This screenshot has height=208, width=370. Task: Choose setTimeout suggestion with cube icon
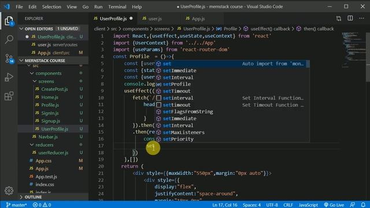coord(232,91)
